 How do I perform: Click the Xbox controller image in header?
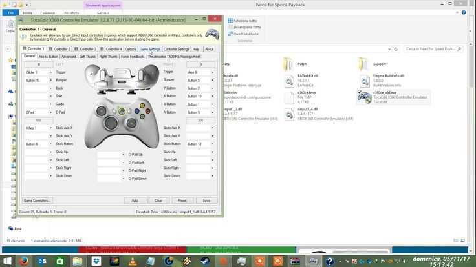[x=212, y=34]
